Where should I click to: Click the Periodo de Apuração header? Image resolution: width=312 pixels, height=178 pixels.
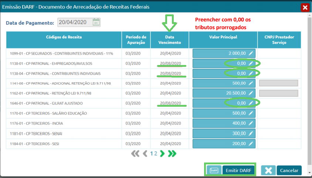click(136, 40)
